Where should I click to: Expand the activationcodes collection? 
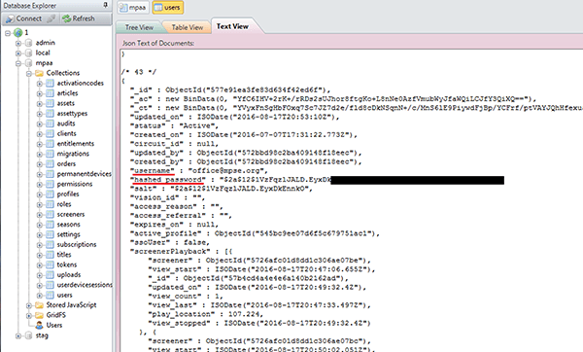[39, 84]
